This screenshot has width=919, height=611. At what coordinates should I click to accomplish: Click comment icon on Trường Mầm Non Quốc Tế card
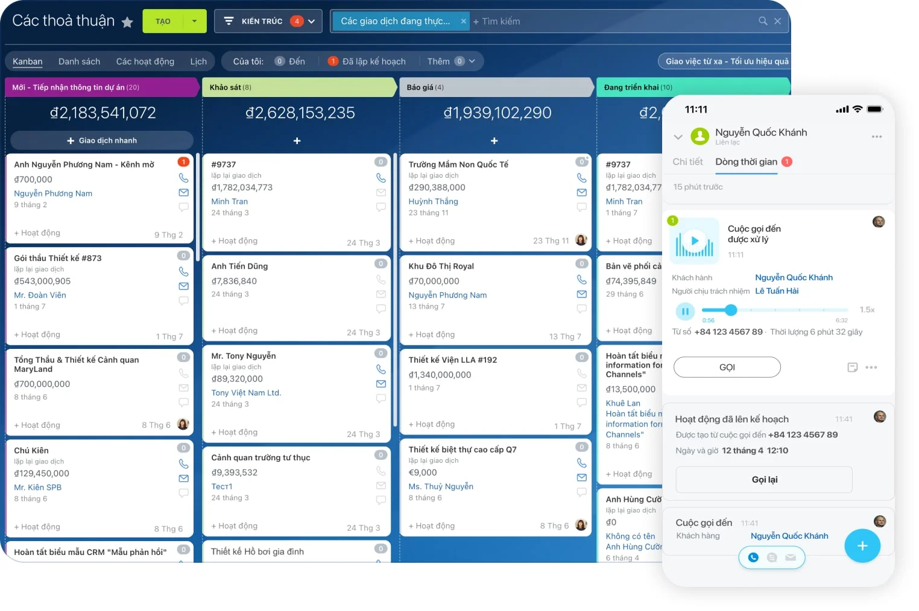tap(581, 207)
